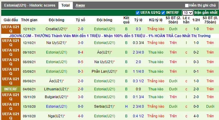Image resolution: width=219 pixels, height=120 pixels.
Task: Select the Bulgaria(U21) team name
Action: click(56, 97)
